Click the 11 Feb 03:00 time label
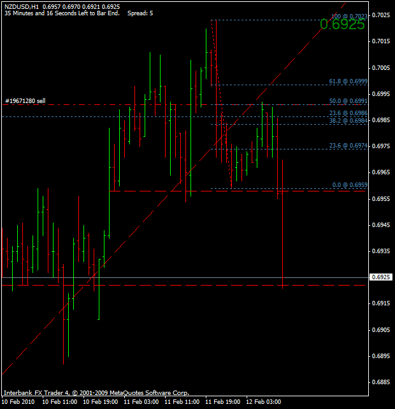The height and width of the screenshot is (409, 395). tap(141, 402)
